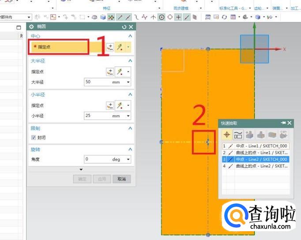Click the gear settings icon of 椭圆 dialog
Screen dimensions: 301x240
click(x=31, y=27)
